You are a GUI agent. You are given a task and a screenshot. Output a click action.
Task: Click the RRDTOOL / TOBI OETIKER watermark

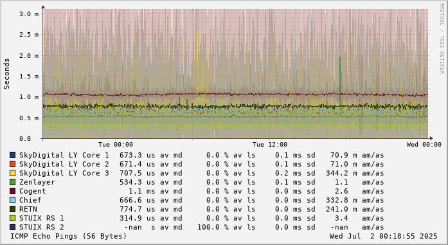point(442,39)
